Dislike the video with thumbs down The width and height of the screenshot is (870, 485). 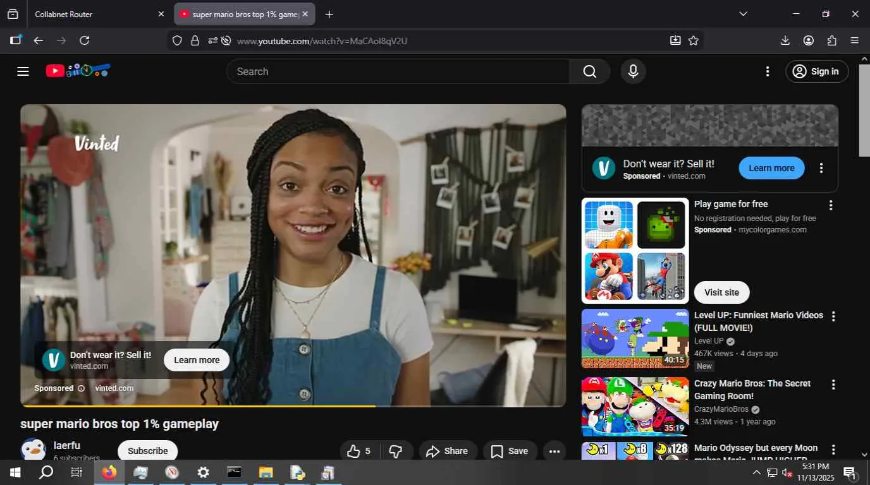pos(396,451)
